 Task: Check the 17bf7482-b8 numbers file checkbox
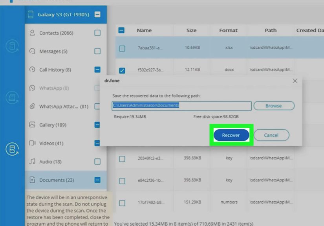tap(122, 203)
